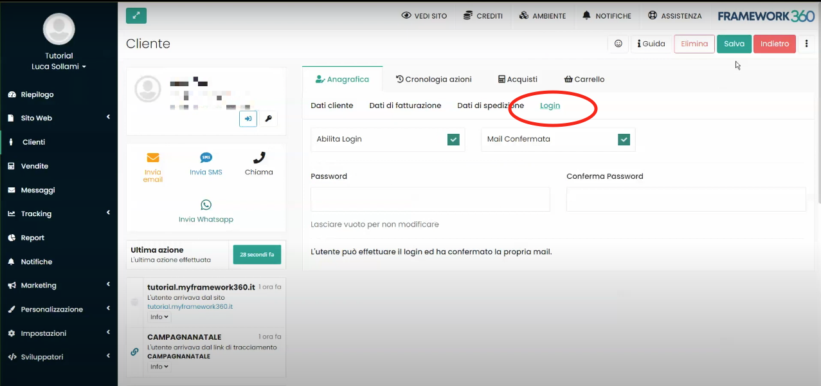The image size is (821, 386).
Task: Click the key icon near the profile photo
Action: (x=268, y=118)
